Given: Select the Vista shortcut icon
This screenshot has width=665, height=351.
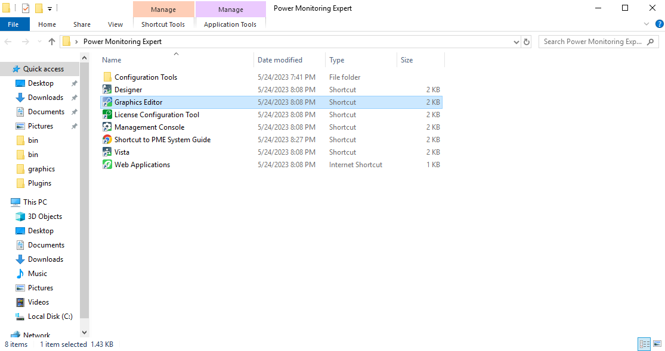Looking at the screenshot, I should 107,152.
